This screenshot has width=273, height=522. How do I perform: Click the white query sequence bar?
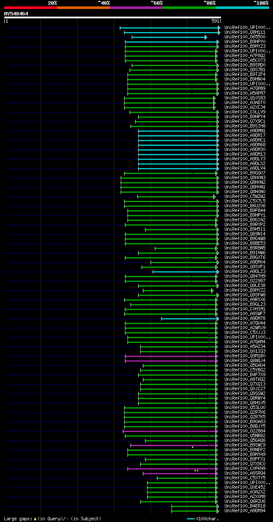point(113,17)
